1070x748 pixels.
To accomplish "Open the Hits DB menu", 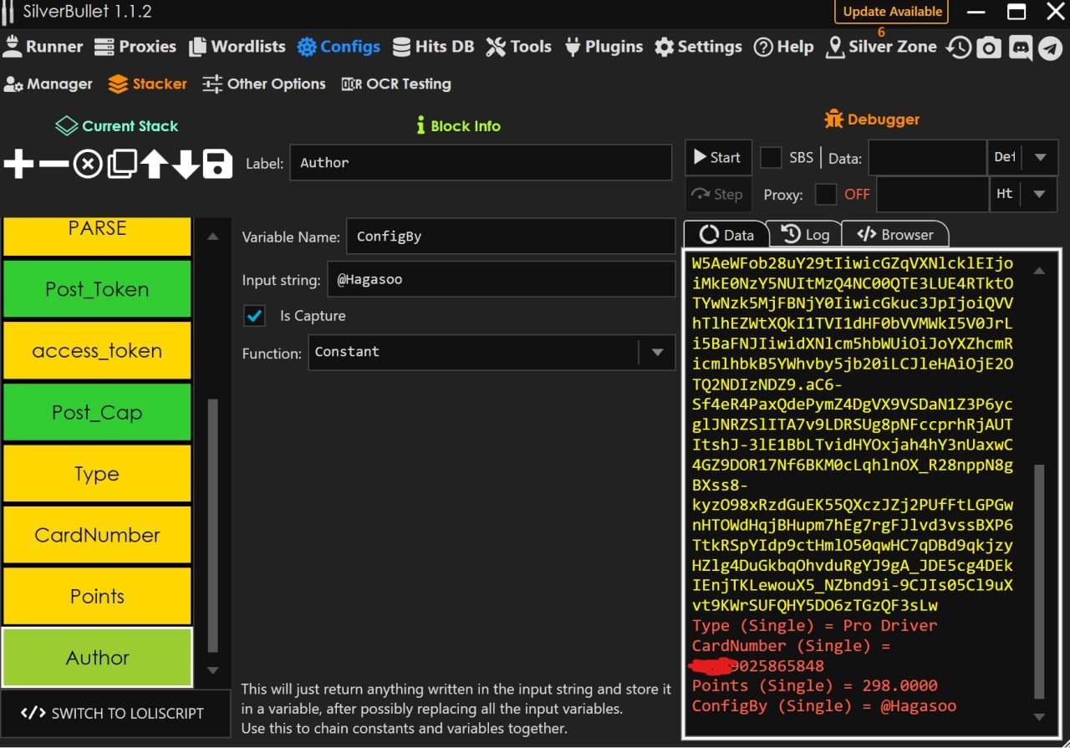I will (433, 47).
